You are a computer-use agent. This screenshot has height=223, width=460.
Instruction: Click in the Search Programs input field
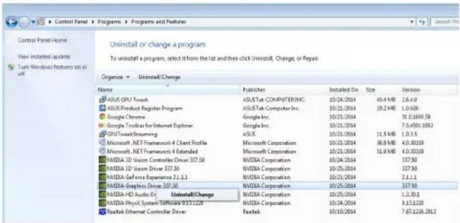pos(445,22)
